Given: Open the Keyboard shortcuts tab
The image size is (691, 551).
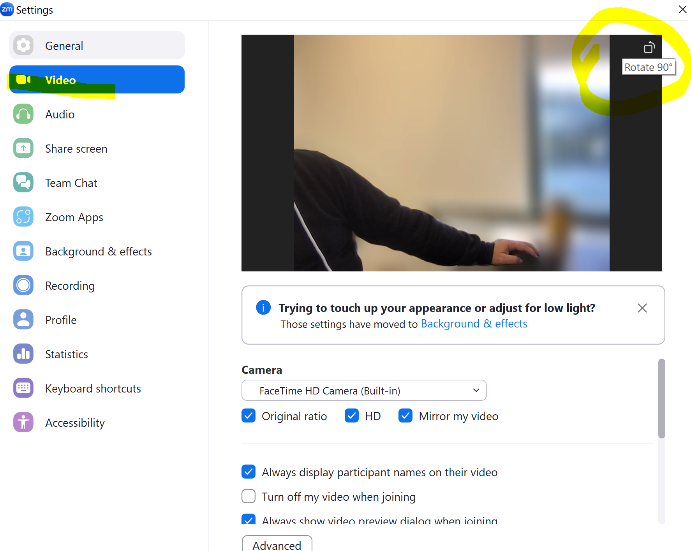Looking at the screenshot, I should (97, 388).
